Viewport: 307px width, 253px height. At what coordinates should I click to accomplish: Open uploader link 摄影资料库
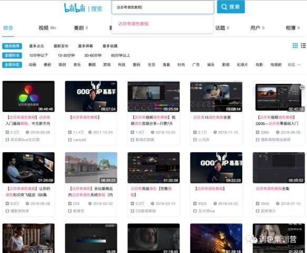(19, 211)
